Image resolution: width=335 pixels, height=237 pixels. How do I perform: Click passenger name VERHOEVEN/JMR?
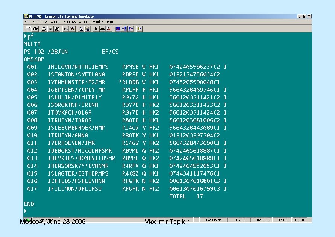tap(73, 143)
